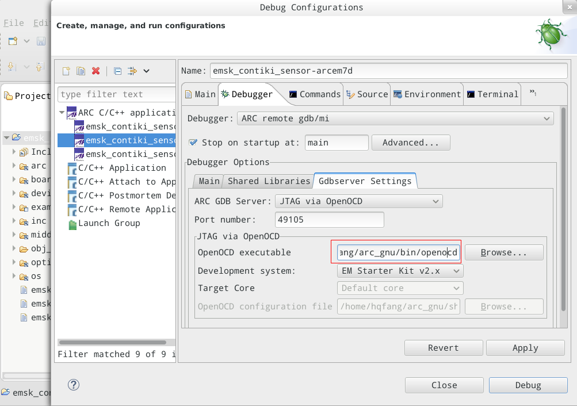Viewport: 577px width, 406px height.
Task: Open the Development system dropdown
Action: (399, 270)
